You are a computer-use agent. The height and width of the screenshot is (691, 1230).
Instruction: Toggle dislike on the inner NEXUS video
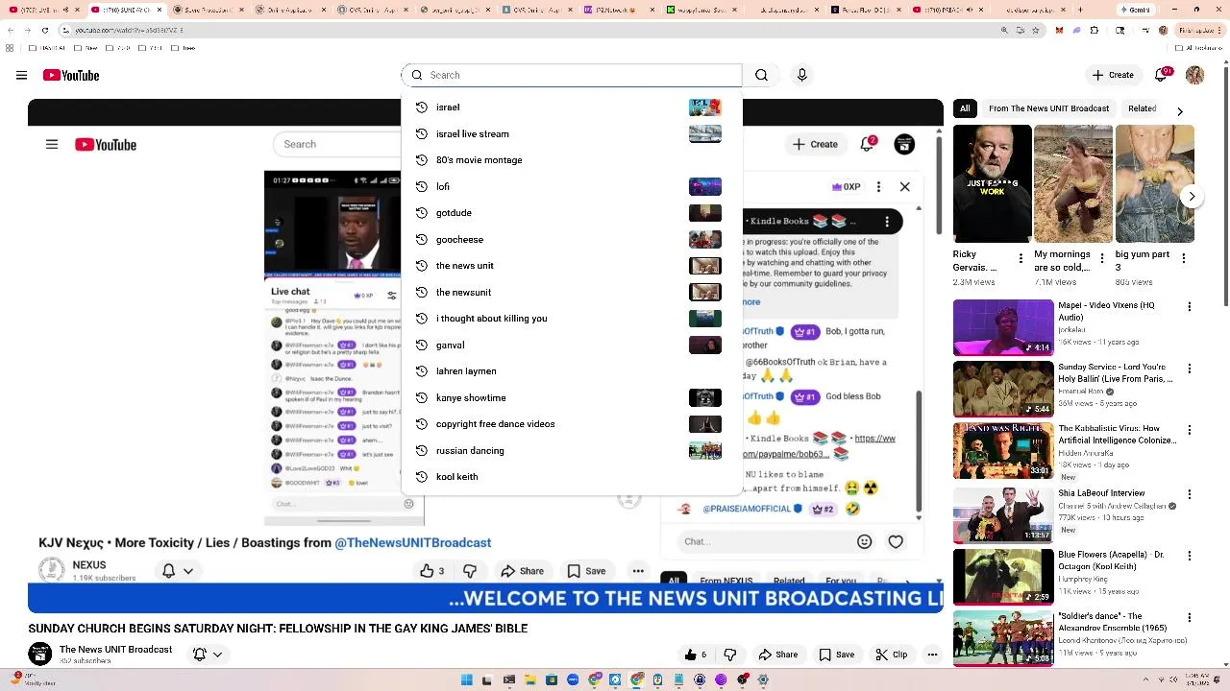coord(471,571)
